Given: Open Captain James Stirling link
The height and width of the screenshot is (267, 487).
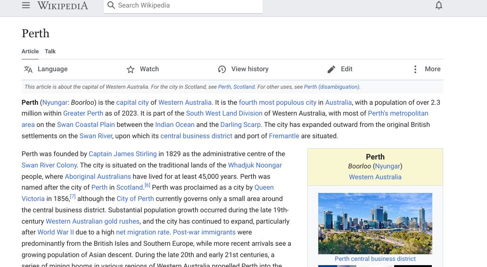Looking at the screenshot, I should tap(123, 154).
